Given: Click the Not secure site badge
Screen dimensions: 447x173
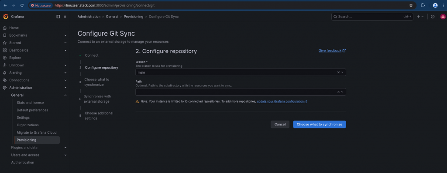Looking at the screenshot, I should point(41,5).
